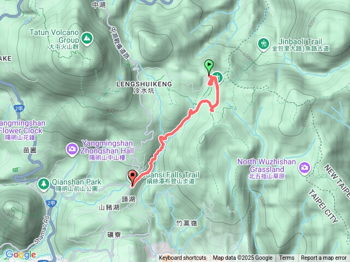Click the red end marker of route
The width and height of the screenshot is (350, 262).
point(132,178)
